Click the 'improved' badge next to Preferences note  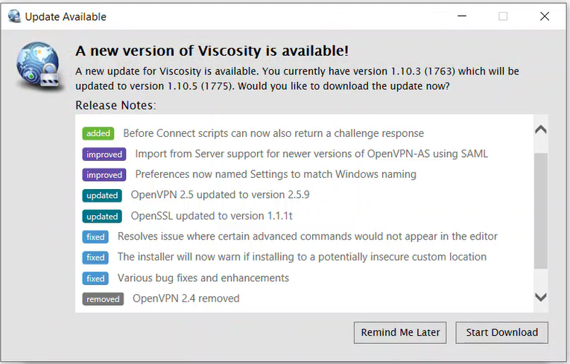(104, 175)
